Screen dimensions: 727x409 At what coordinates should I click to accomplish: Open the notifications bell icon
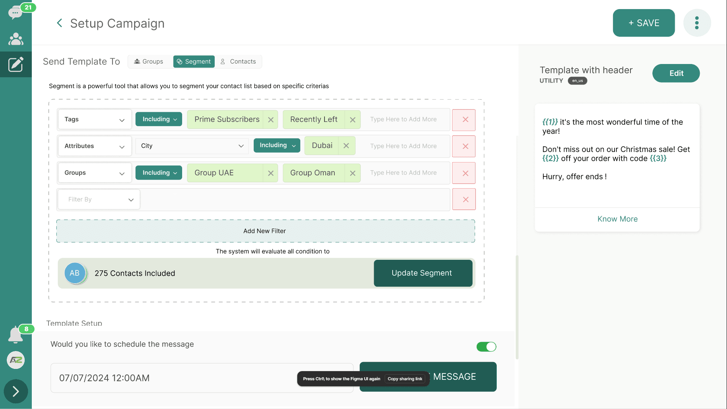[16, 335]
